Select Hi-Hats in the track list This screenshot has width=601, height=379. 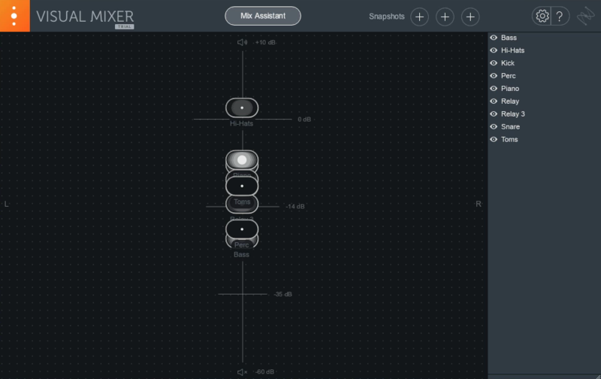(512, 50)
